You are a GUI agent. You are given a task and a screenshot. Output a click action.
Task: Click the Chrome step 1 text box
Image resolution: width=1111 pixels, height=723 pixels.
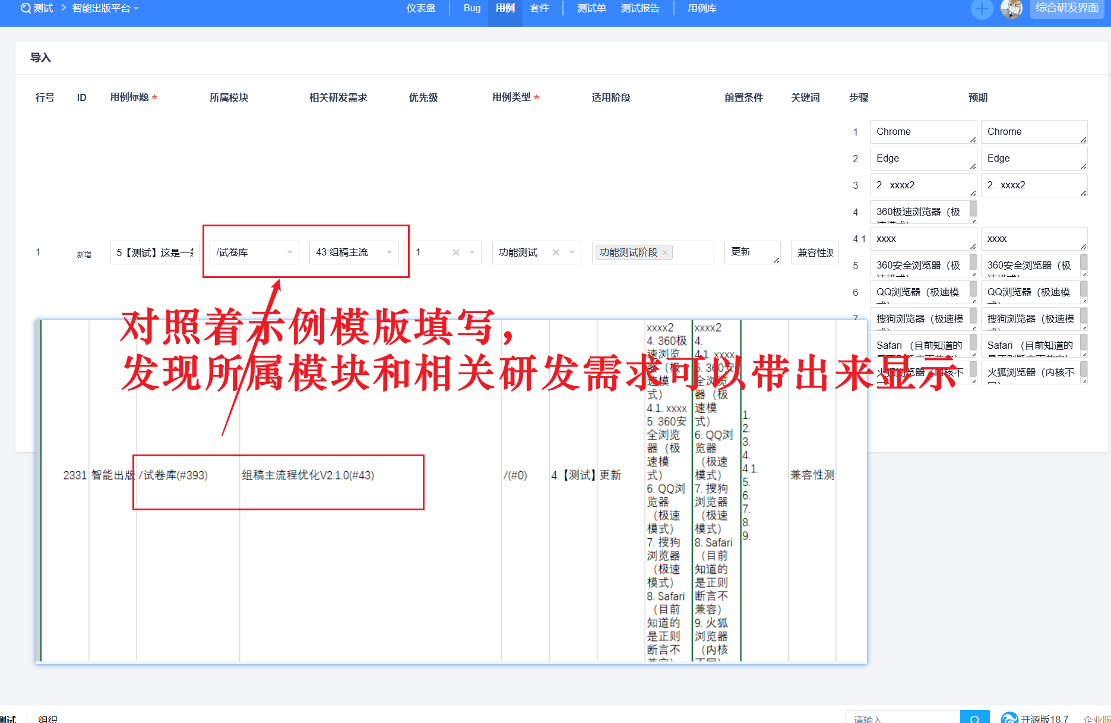[921, 132]
